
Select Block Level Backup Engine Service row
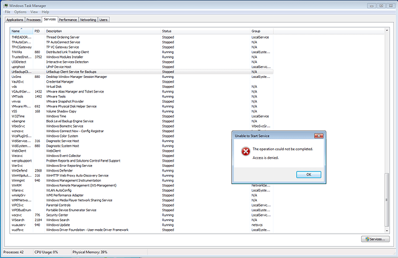(142, 121)
